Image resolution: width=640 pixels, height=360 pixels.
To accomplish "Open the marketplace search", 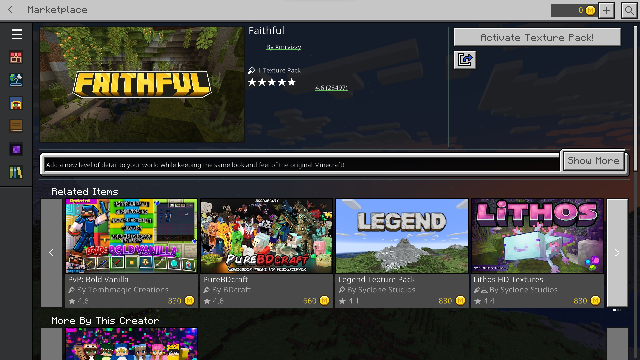I will coord(629,10).
